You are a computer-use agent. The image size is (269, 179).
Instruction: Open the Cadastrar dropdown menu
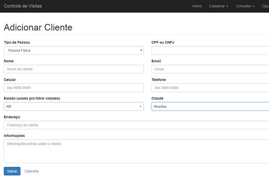[x=219, y=6]
